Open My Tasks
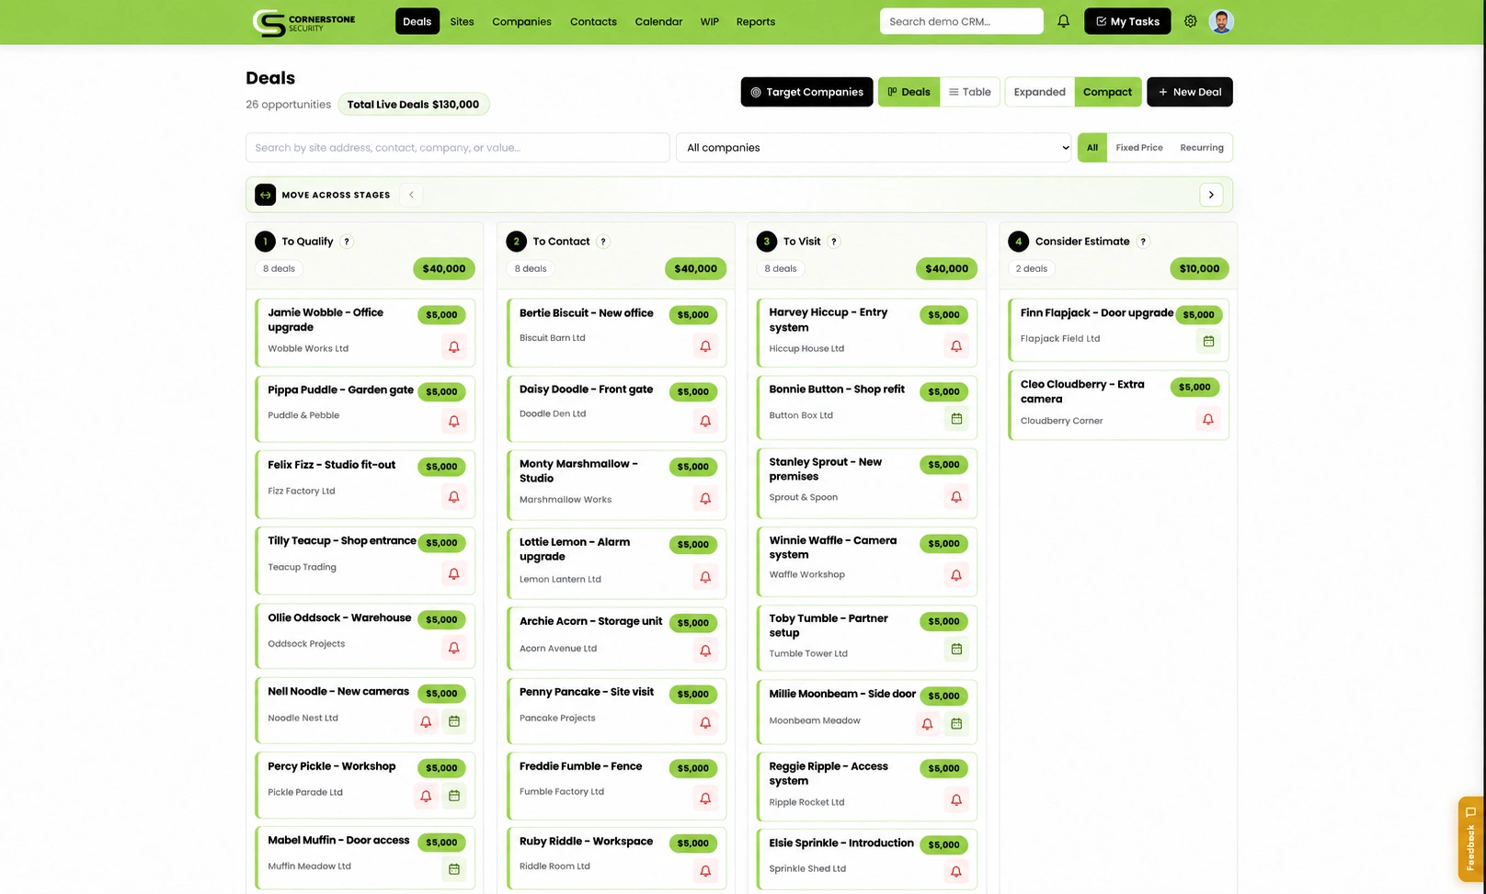 (1127, 21)
